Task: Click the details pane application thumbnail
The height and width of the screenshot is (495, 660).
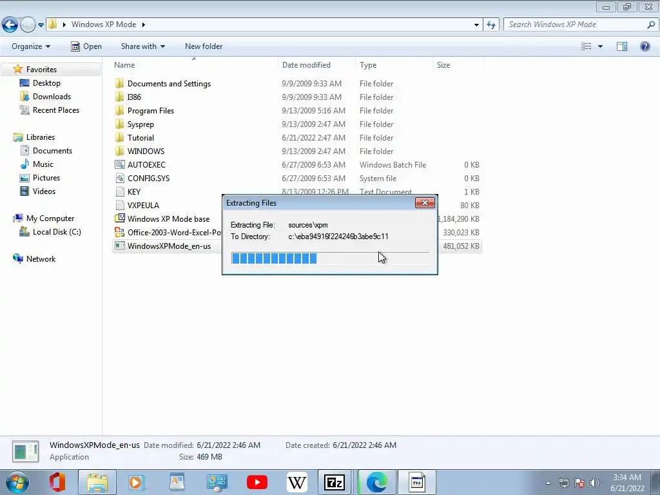Action: click(26, 451)
